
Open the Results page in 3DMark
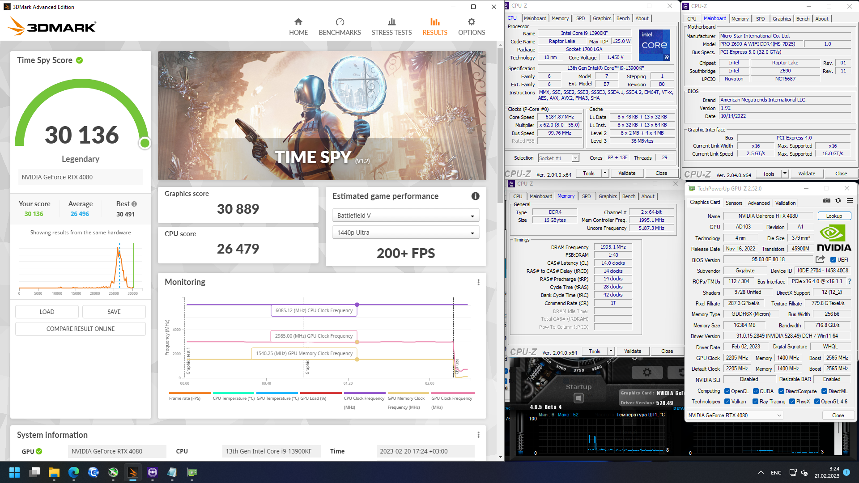click(435, 27)
